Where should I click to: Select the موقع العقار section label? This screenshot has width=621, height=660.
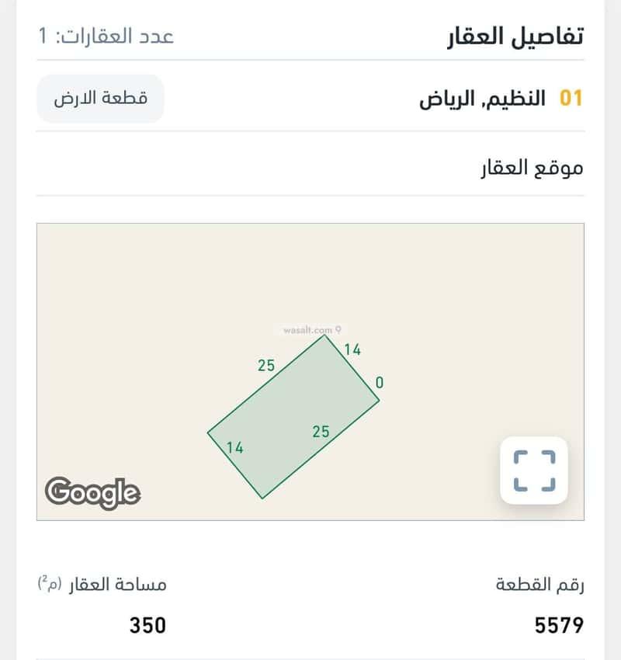click(x=533, y=167)
